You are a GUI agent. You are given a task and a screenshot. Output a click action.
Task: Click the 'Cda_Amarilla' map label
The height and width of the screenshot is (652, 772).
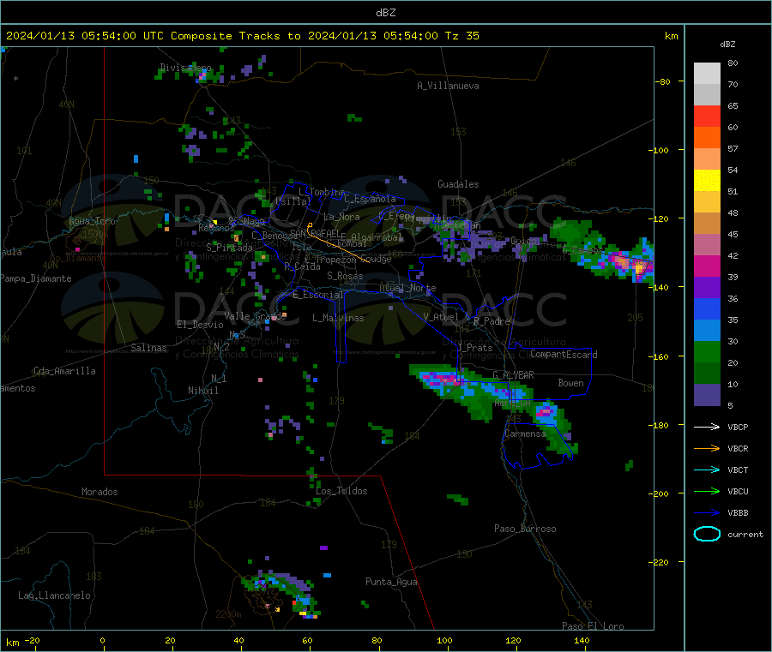pos(64,371)
